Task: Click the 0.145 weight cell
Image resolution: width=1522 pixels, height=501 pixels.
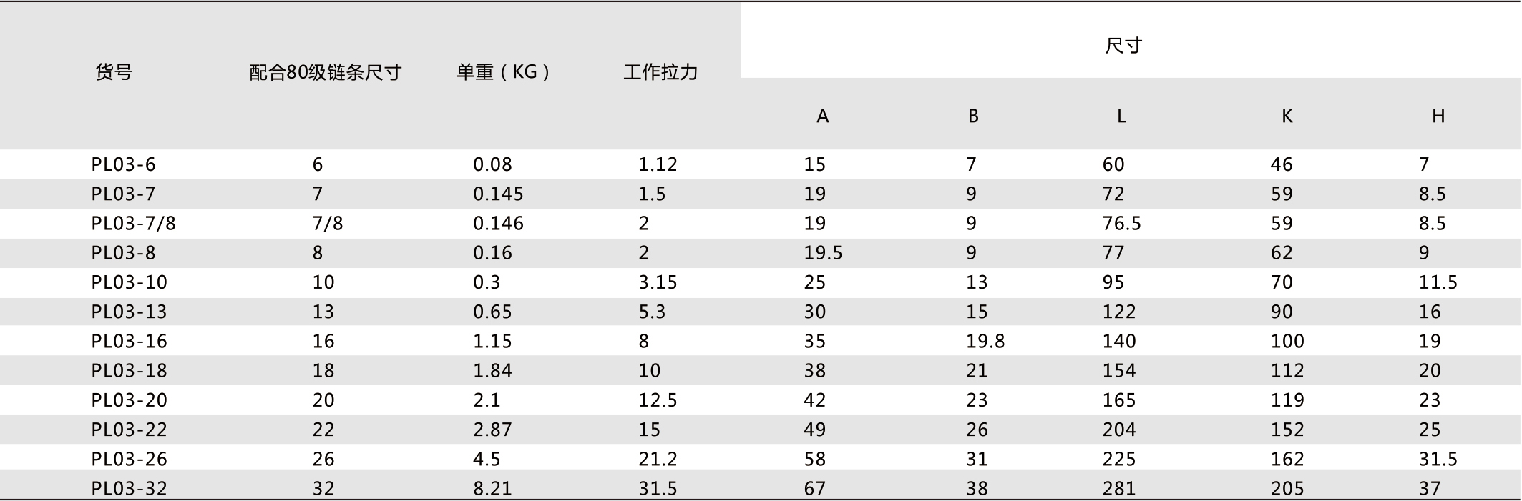Action: pyautogui.click(x=498, y=194)
